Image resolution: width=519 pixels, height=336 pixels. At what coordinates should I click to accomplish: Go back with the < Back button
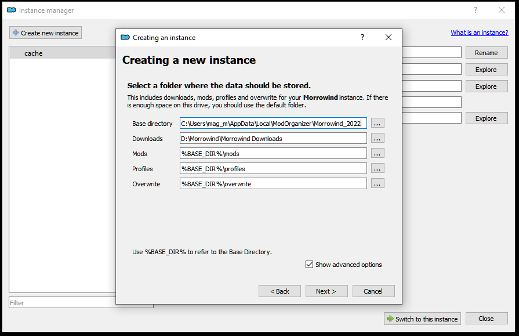pyautogui.click(x=280, y=291)
